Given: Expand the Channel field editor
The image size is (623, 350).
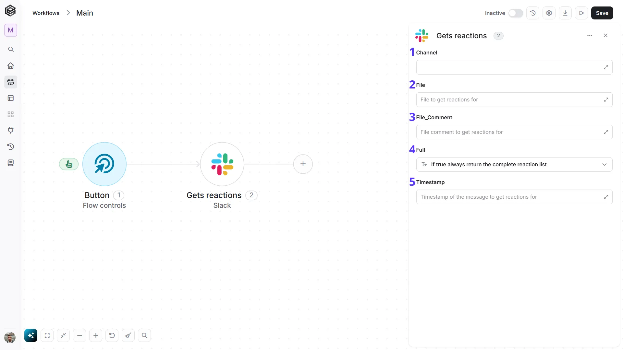Looking at the screenshot, I should 606,67.
